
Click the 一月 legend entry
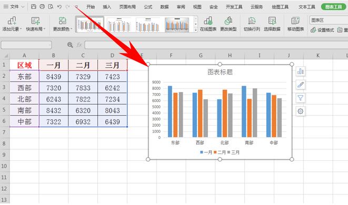[206, 152]
